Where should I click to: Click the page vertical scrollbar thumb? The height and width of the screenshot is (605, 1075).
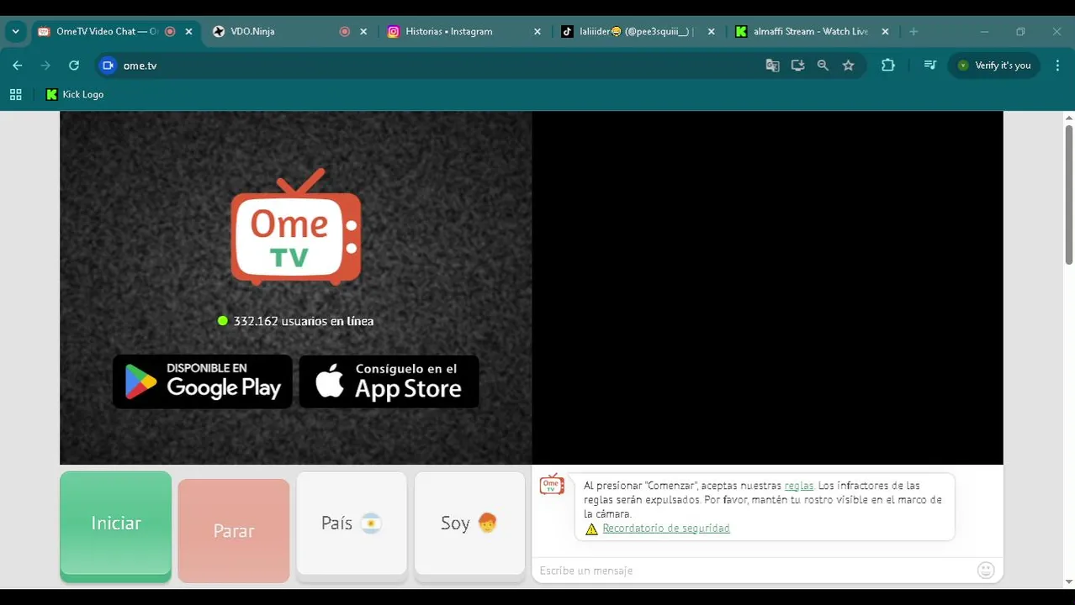pos(1069,195)
